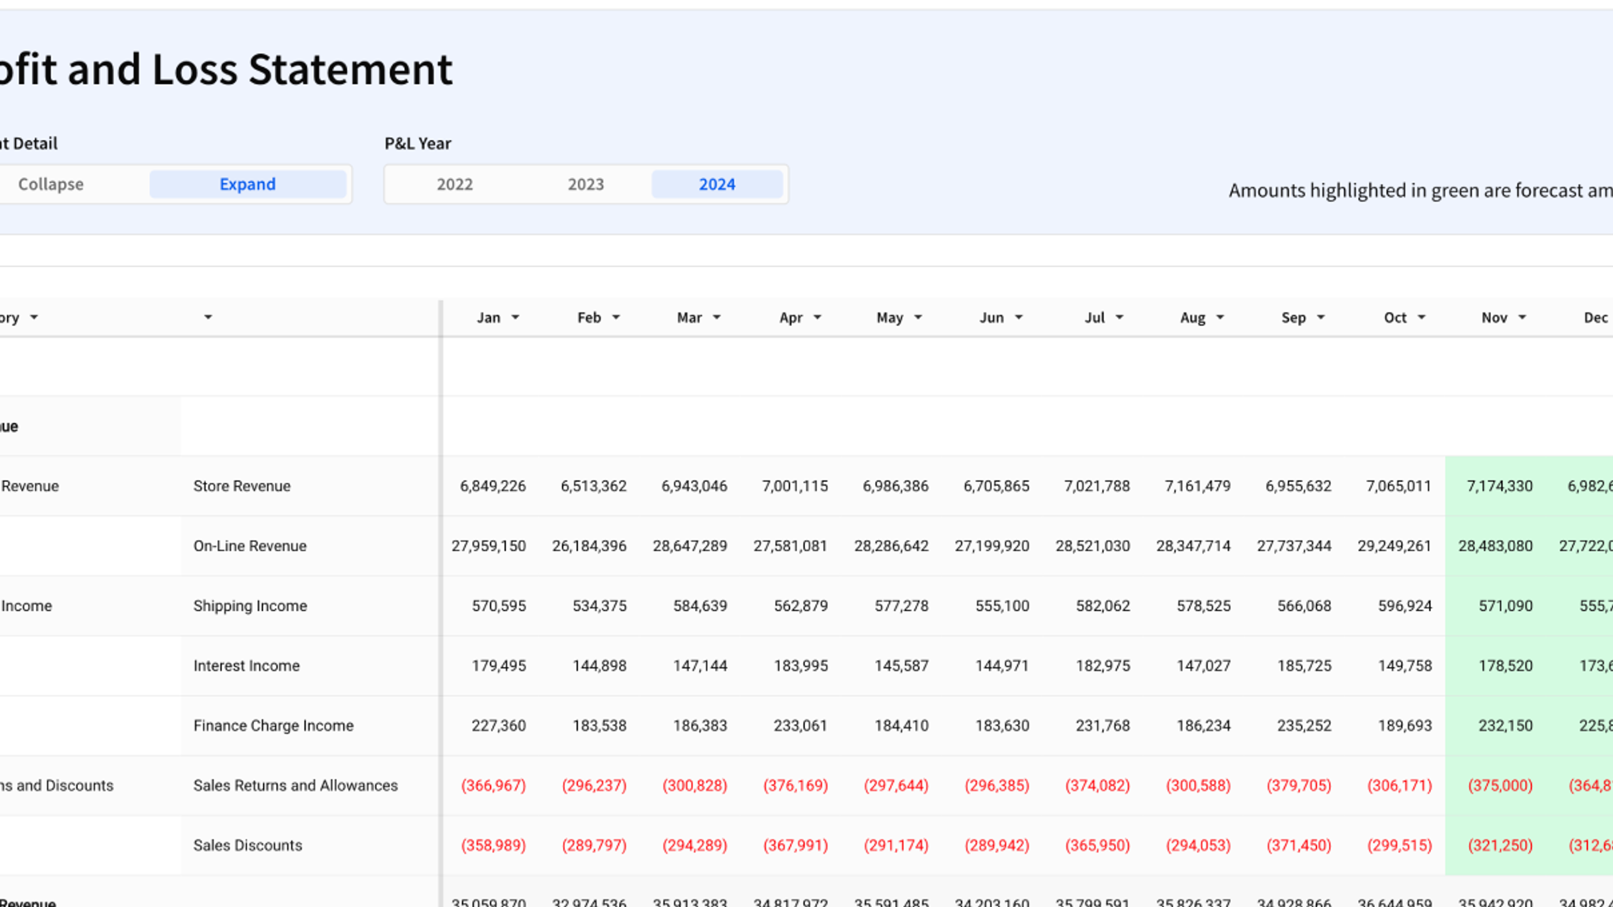The image size is (1613, 907).
Task: Click the Store Revenue row label
Action: tap(242, 486)
